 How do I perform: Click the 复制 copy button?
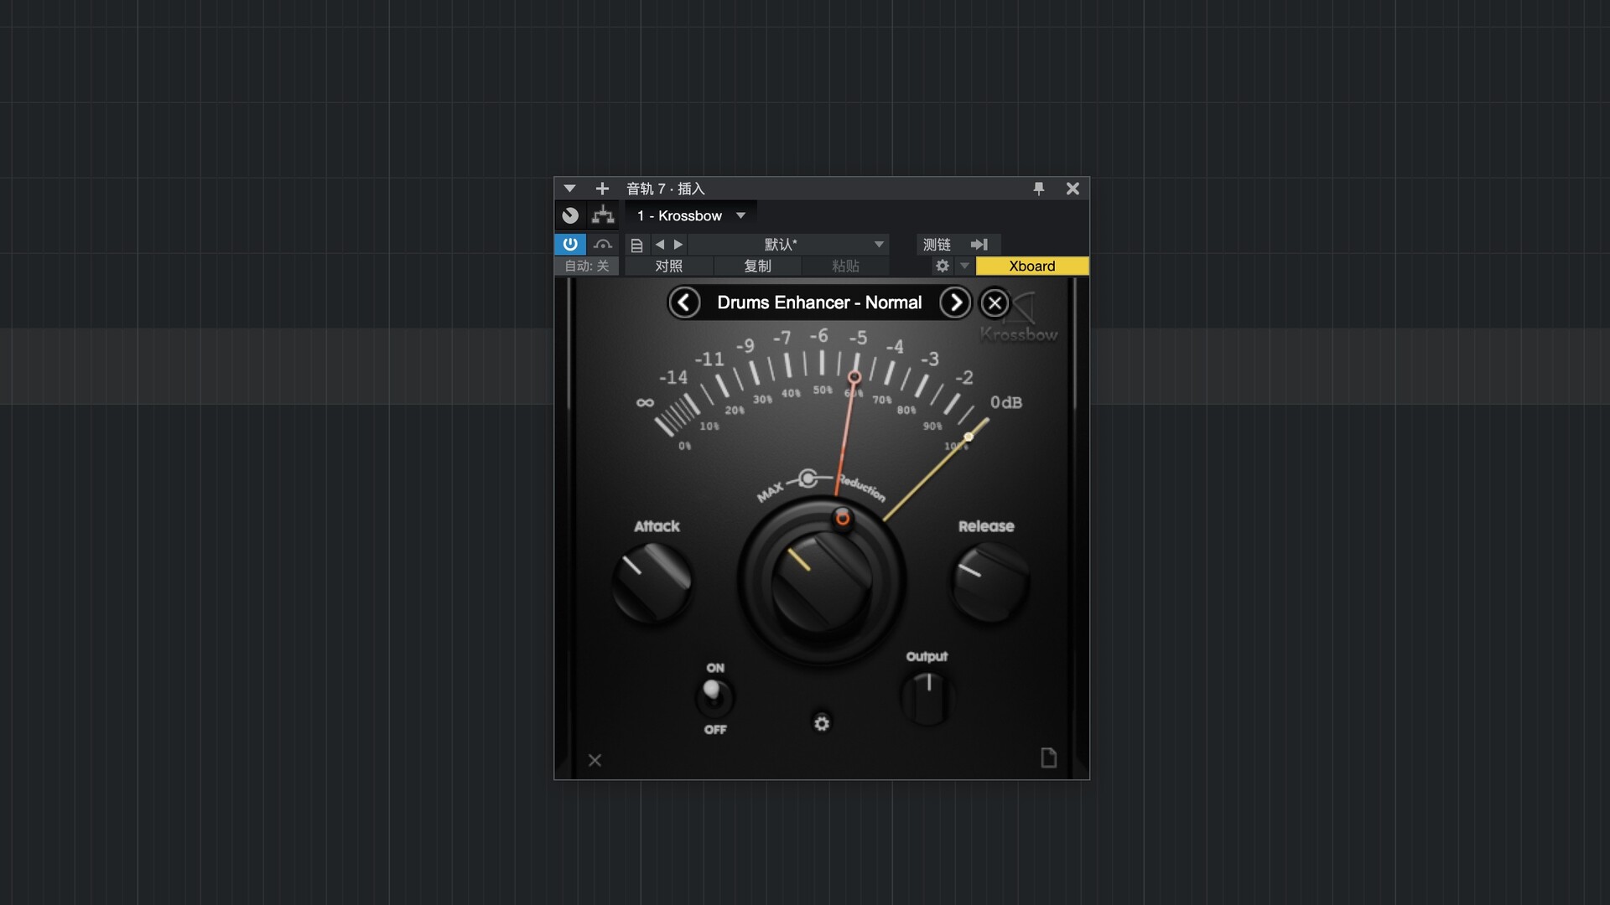756,266
